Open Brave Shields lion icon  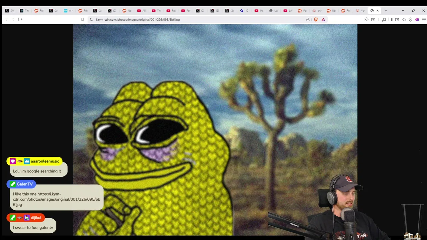coord(316,20)
